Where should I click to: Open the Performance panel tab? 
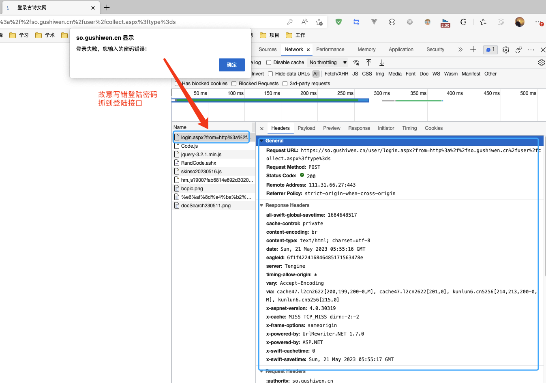(x=330, y=49)
